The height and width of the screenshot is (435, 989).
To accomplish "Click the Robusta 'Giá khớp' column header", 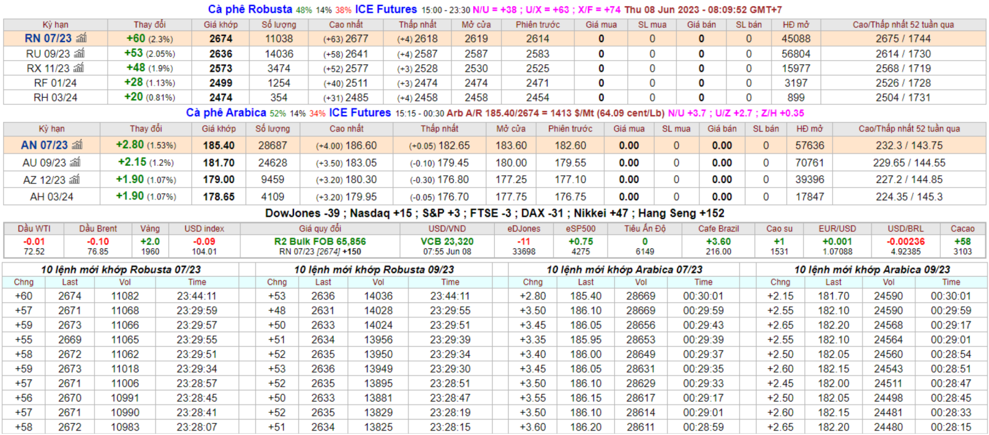I will pos(220,25).
